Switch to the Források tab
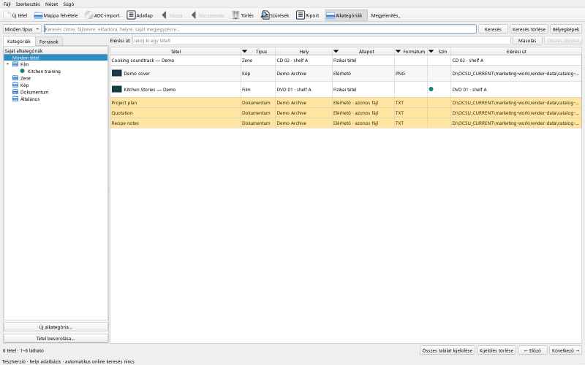Viewport: 585px width, 365px height. coord(49,42)
